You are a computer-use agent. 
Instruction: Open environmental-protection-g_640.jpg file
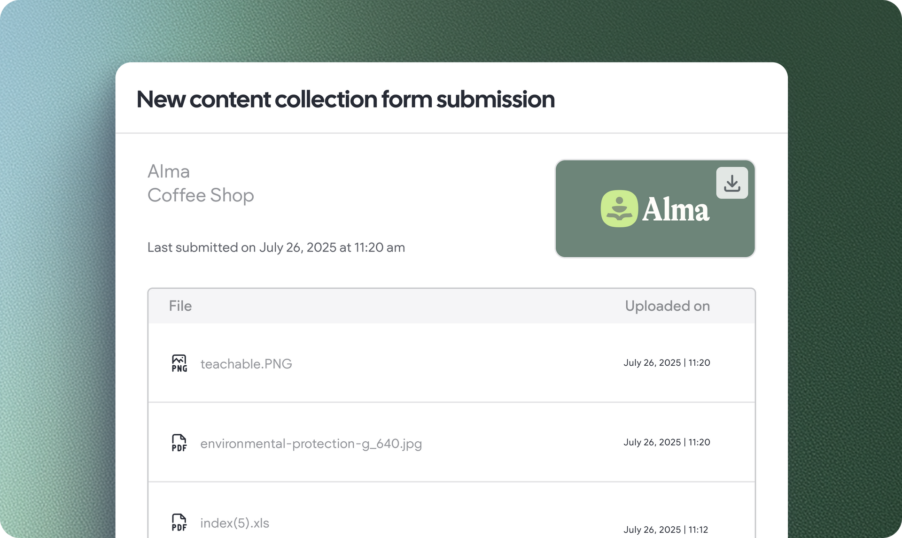coord(311,444)
